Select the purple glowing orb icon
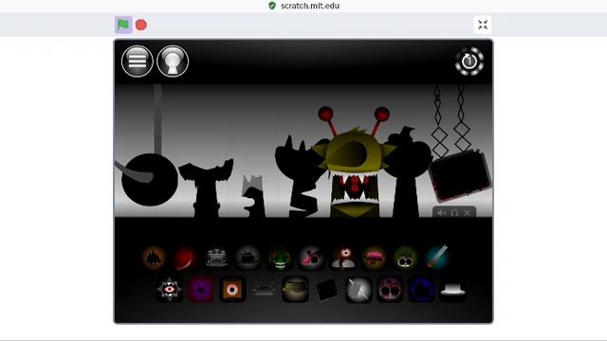Viewport: 607px width, 341px height. click(x=200, y=289)
